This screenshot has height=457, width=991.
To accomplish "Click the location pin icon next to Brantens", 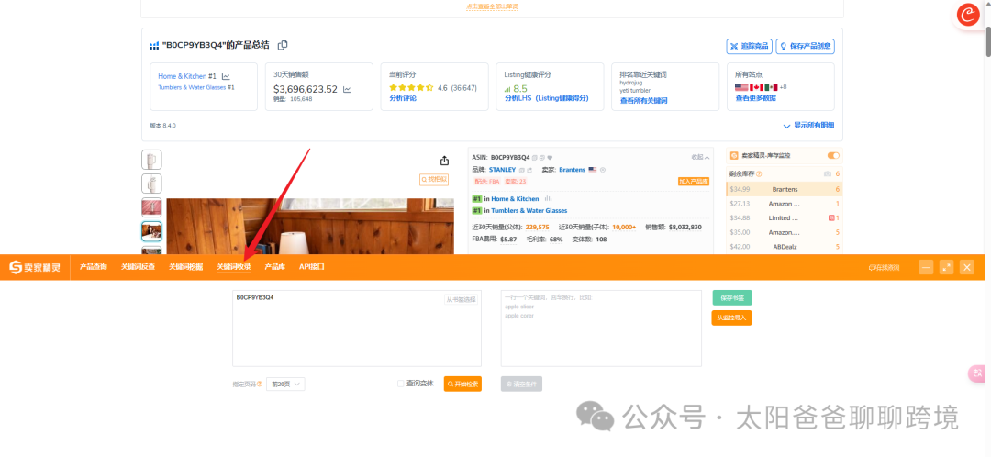I will [603, 170].
